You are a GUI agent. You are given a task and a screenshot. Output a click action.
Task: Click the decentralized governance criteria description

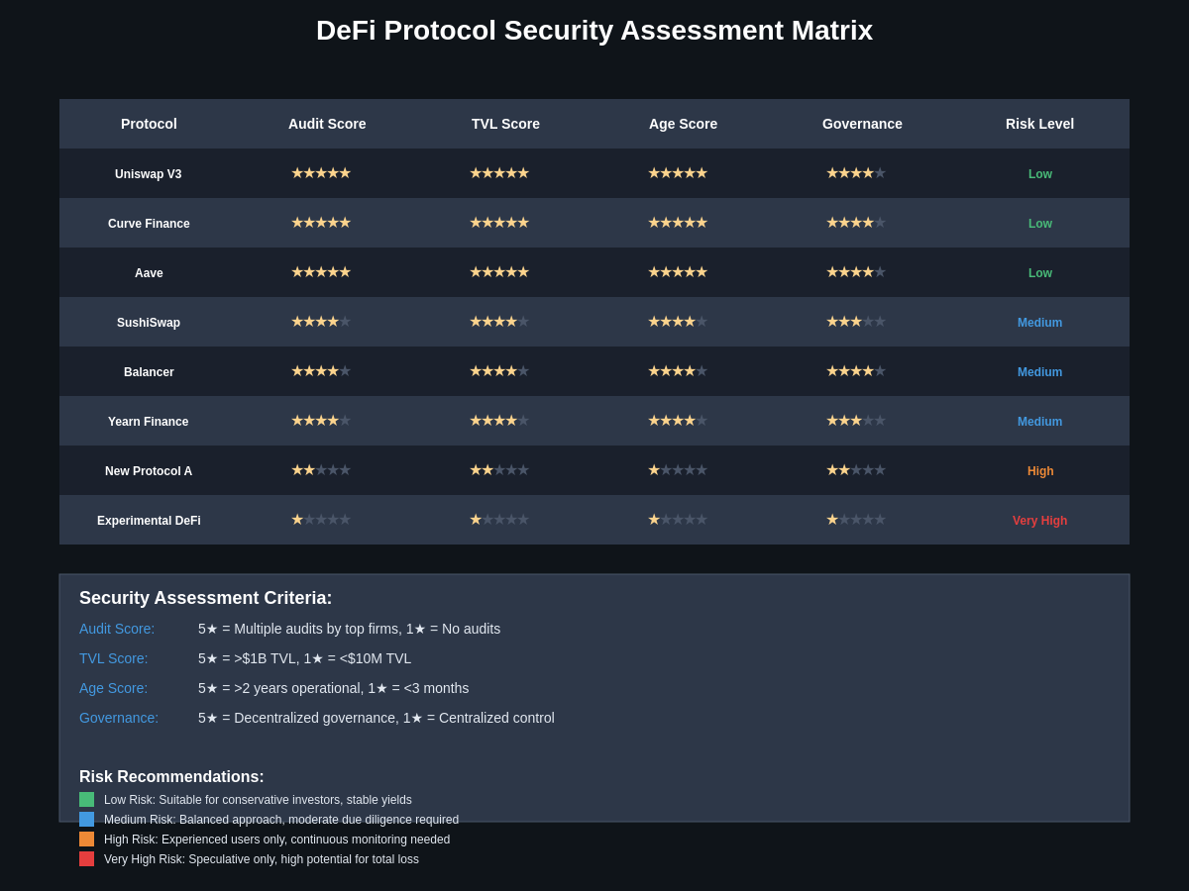pos(377,718)
